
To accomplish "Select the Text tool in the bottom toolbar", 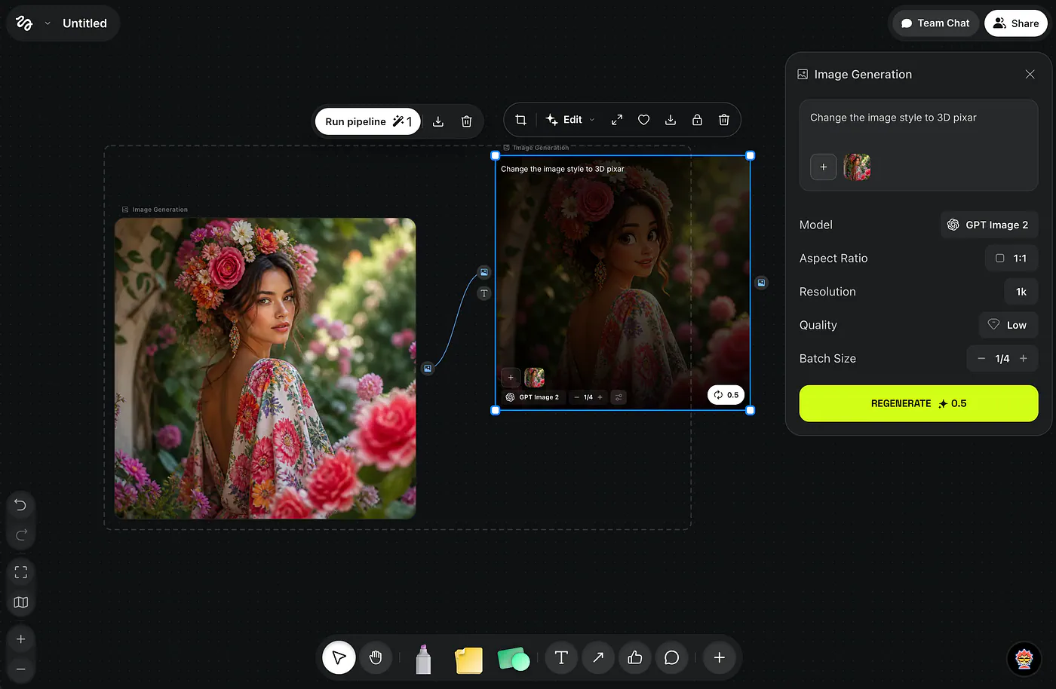I will coord(561,658).
